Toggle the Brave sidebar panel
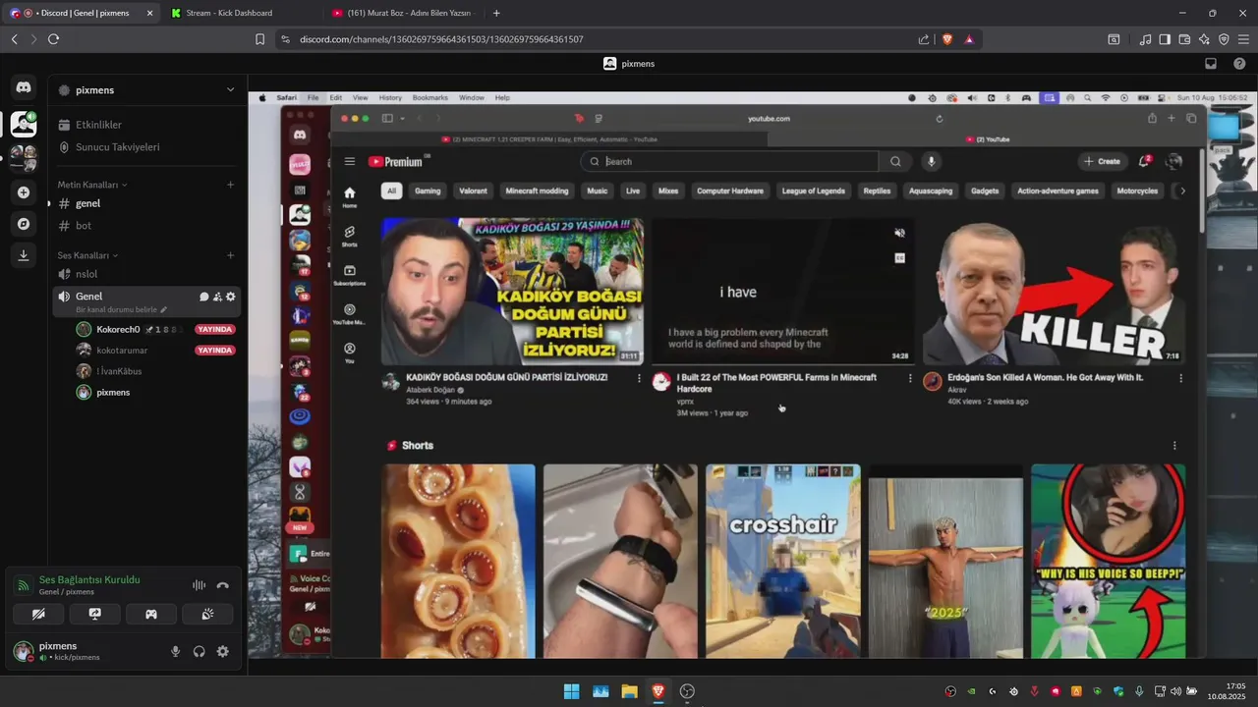Viewport: 1258px width, 707px height. [1165, 39]
